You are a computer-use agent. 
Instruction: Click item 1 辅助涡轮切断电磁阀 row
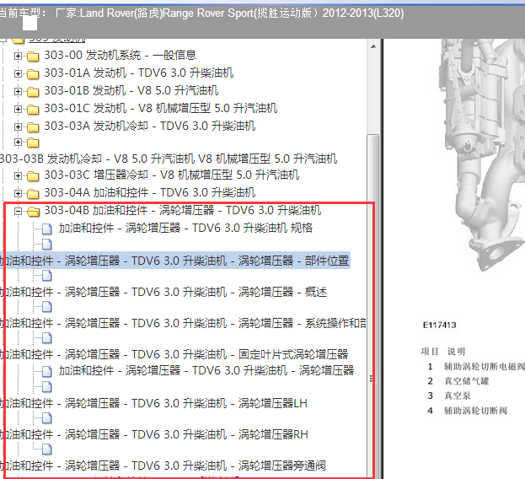[x=474, y=367]
